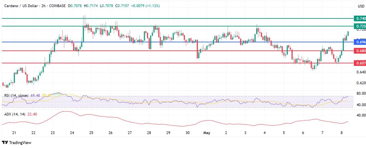Viewport: 366px width, 148px height.
Task: Click the TradingView logo icon
Action: coord(5,143)
